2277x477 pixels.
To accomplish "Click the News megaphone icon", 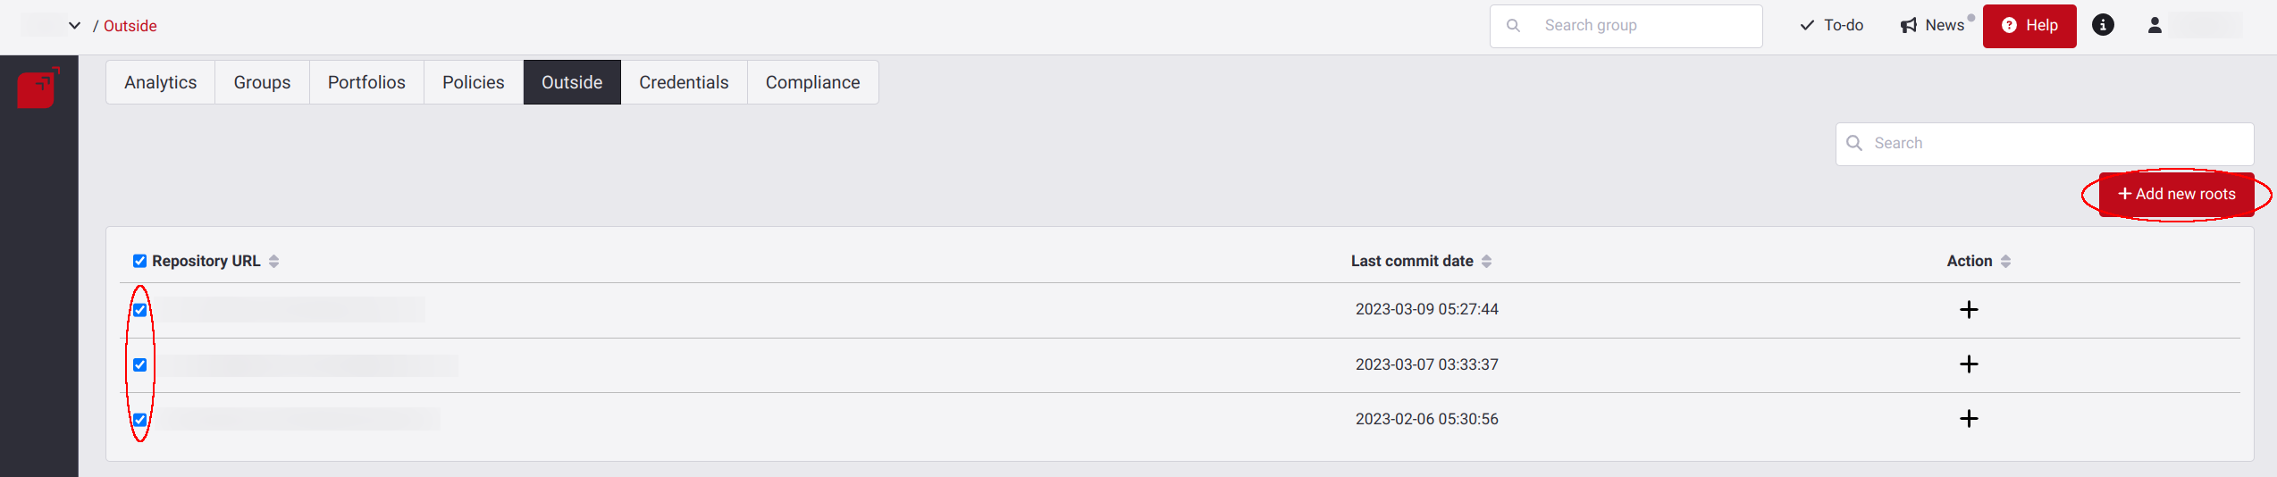I will [x=1909, y=25].
